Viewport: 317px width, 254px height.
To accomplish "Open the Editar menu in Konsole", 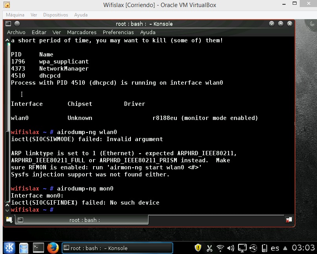I will click(39, 32).
